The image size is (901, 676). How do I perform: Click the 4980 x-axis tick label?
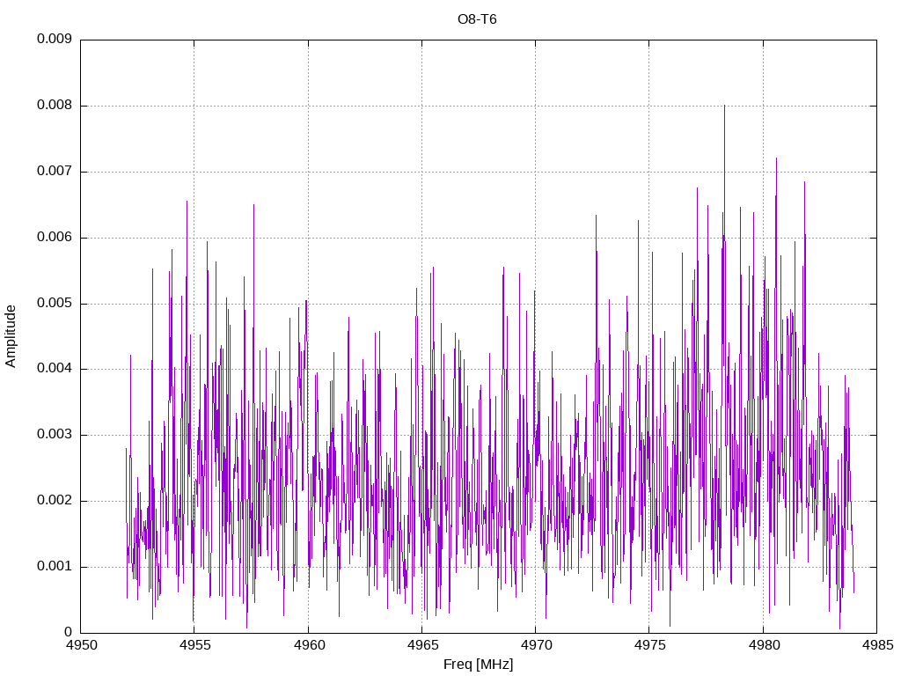(764, 645)
